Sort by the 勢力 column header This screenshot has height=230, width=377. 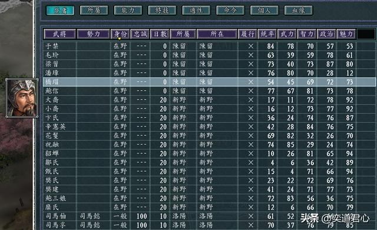coord(93,34)
